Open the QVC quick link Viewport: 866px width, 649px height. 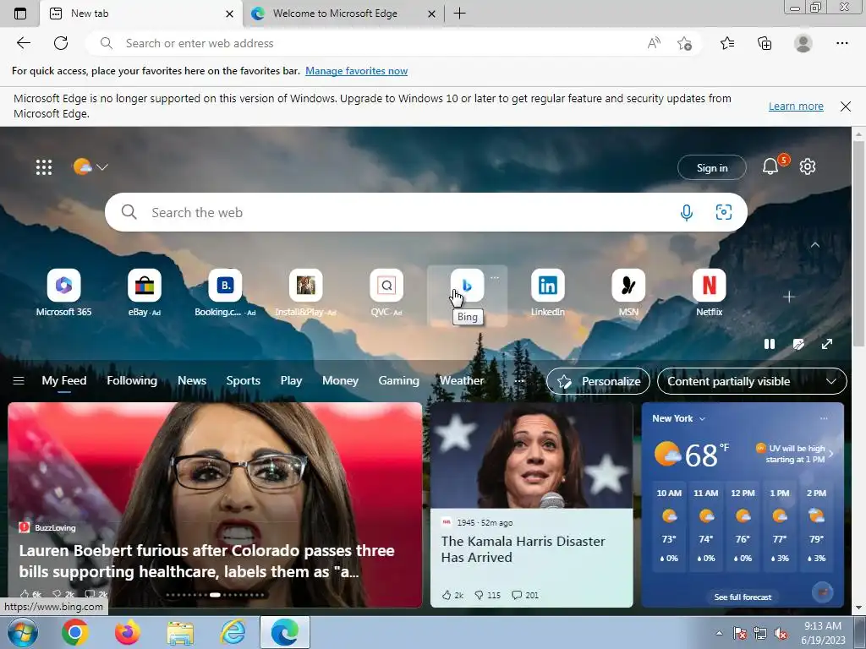[386, 292]
